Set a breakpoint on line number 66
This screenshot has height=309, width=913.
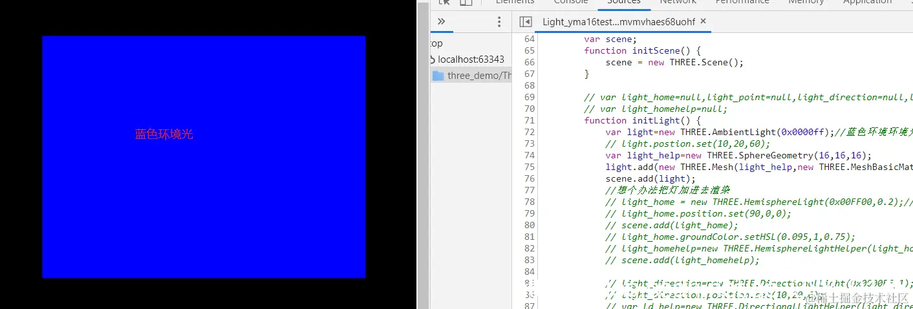click(x=530, y=62)
